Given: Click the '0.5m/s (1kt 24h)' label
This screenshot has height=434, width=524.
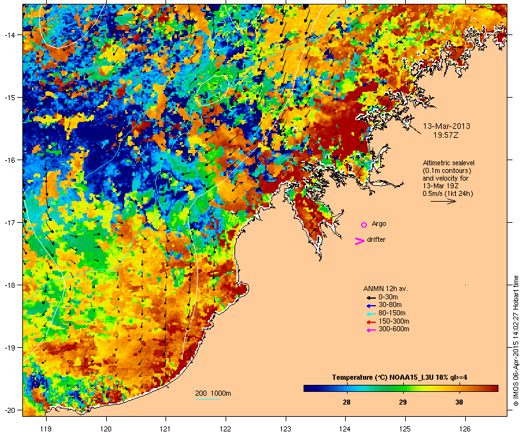Looking at the screenshot, I should (x=448, y=193).
